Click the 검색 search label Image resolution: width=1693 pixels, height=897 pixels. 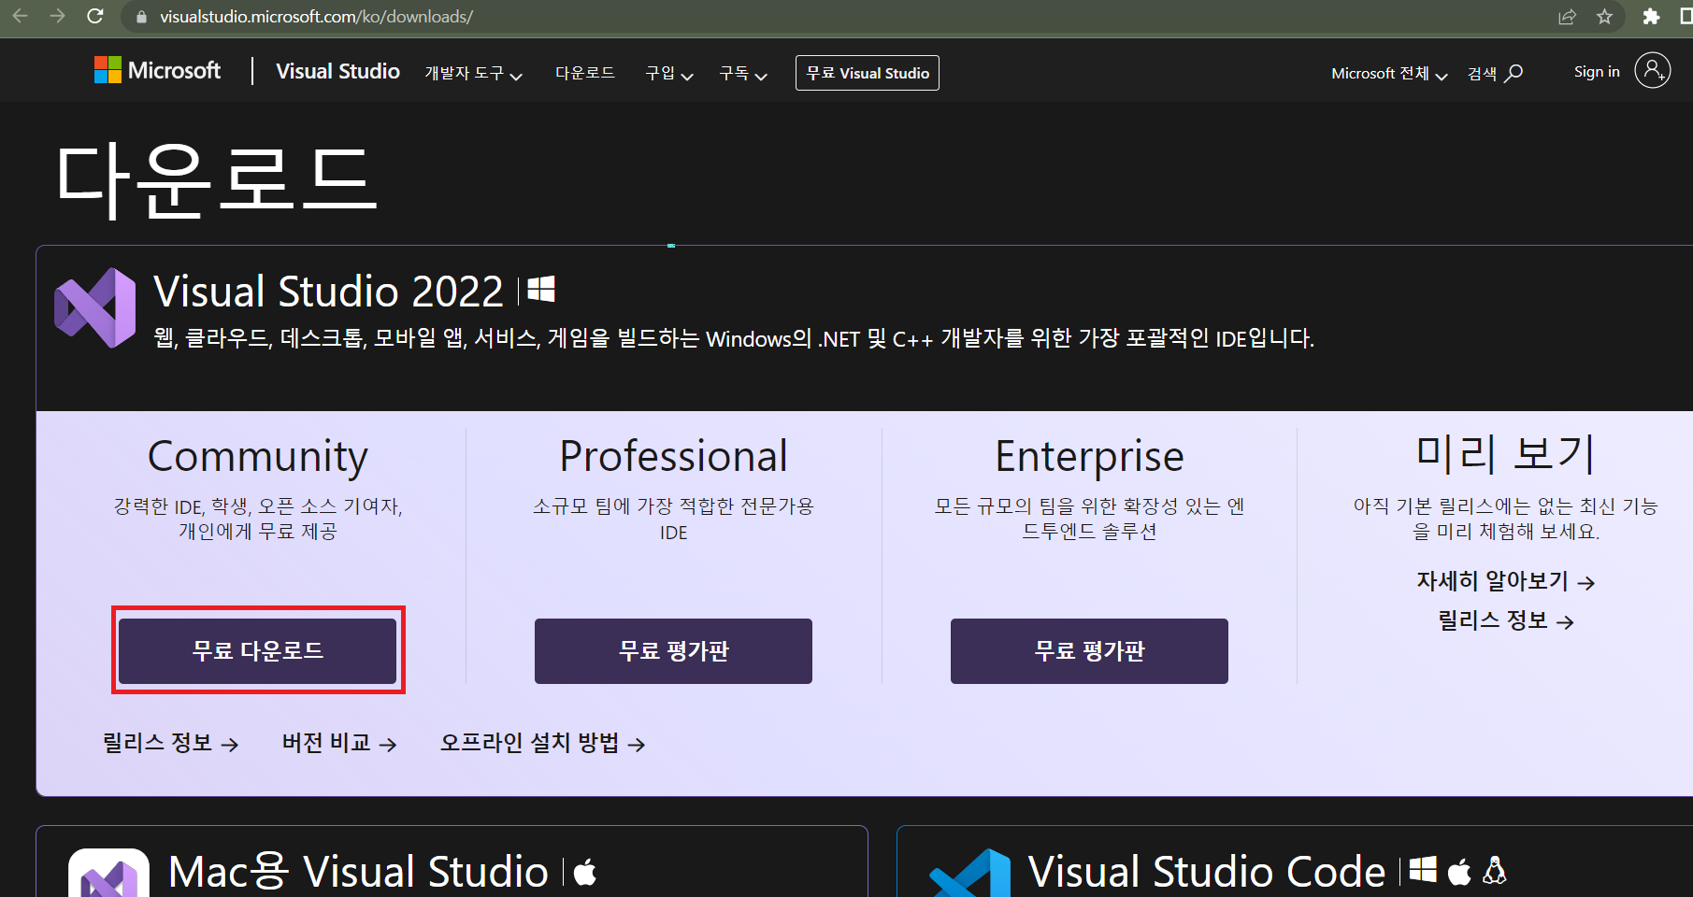[x=1482, y=73]
